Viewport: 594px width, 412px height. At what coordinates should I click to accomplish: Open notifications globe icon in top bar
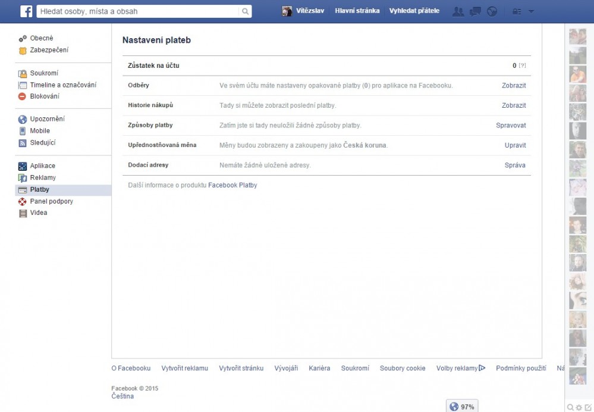[x=492, y=11]
